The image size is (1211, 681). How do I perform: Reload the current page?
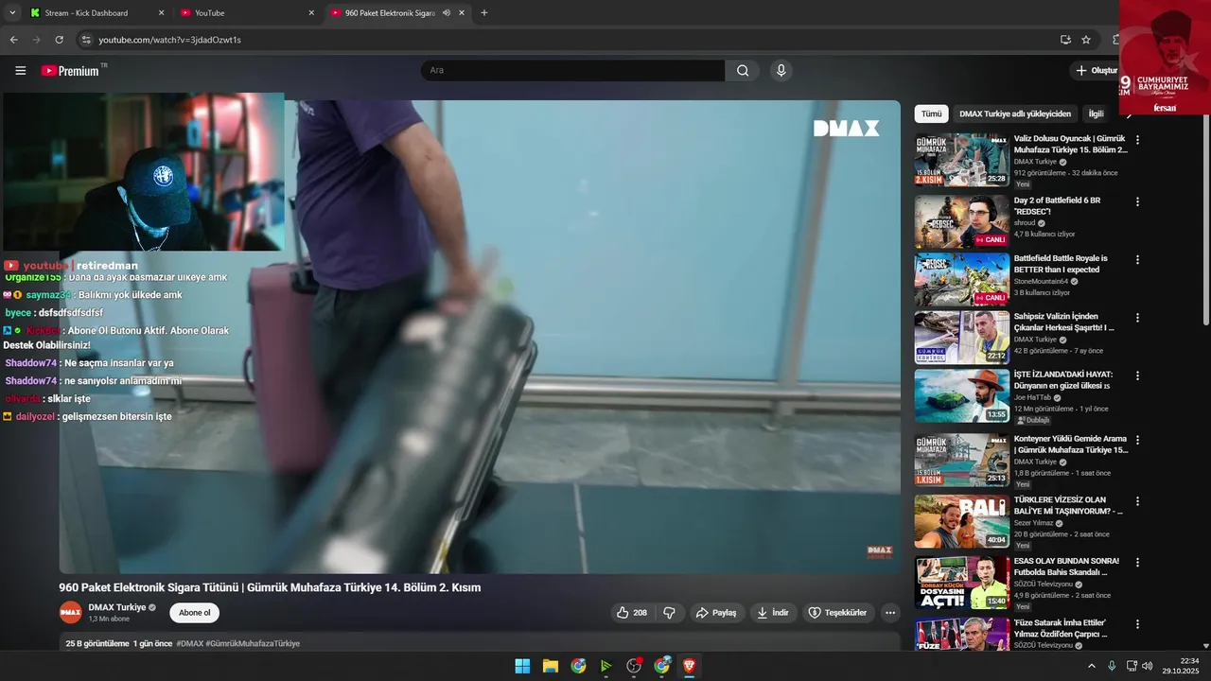click(59, 40)
